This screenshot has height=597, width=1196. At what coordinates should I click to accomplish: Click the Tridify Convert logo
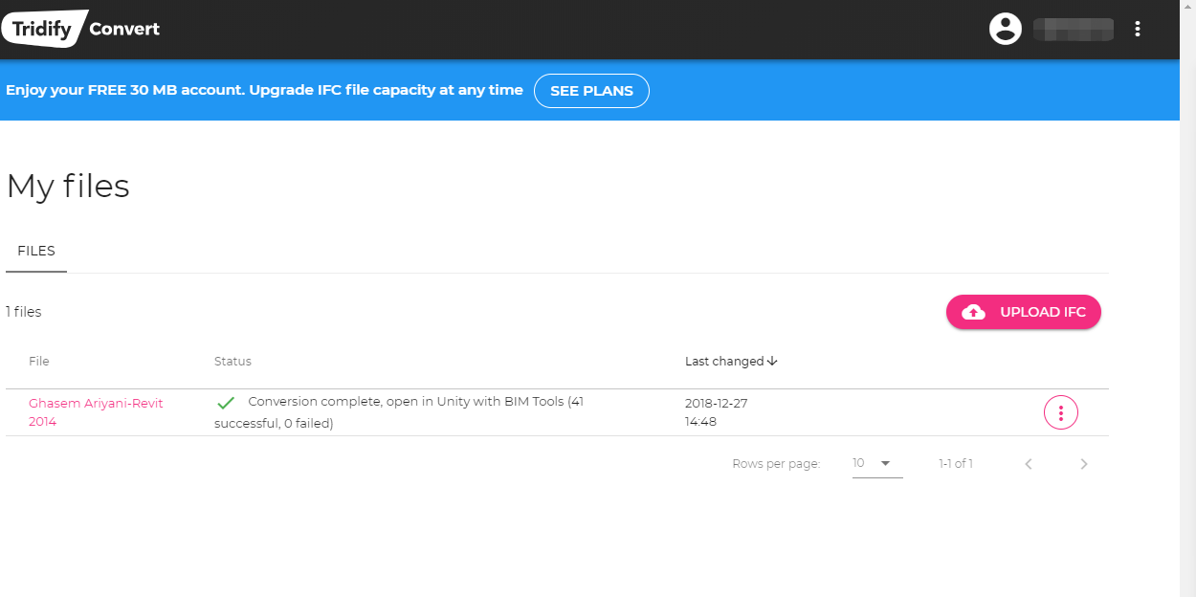pos(81,29)
